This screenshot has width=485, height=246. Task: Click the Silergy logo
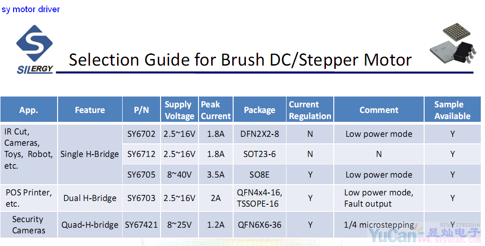click(34, 50)
